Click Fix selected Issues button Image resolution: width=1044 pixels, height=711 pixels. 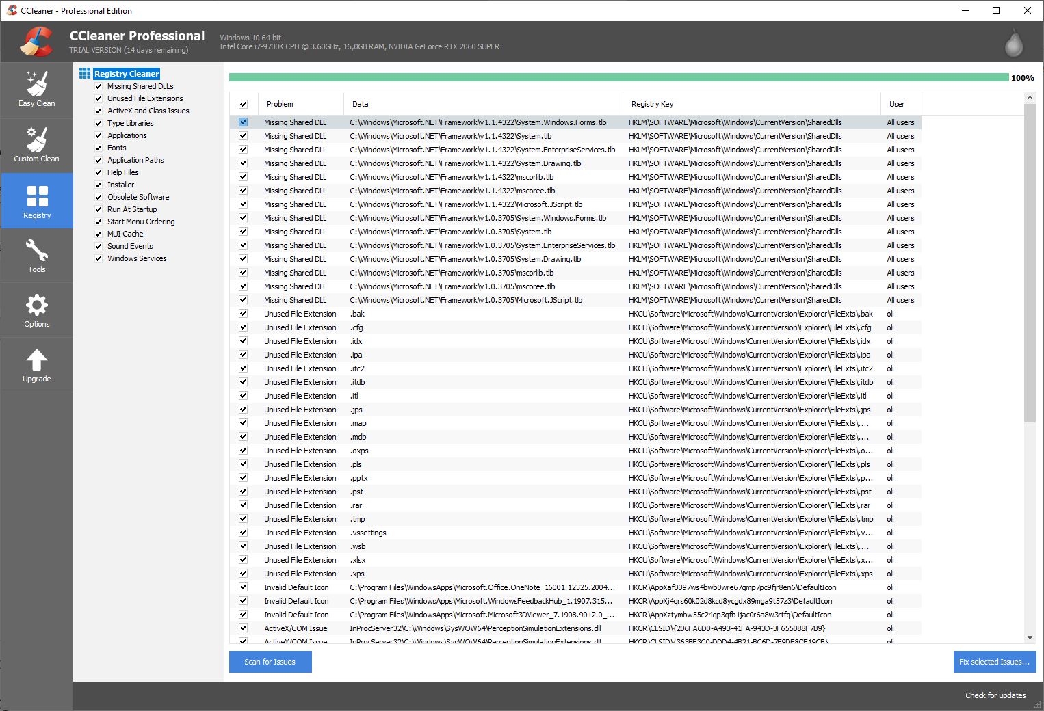click(995, 662)
